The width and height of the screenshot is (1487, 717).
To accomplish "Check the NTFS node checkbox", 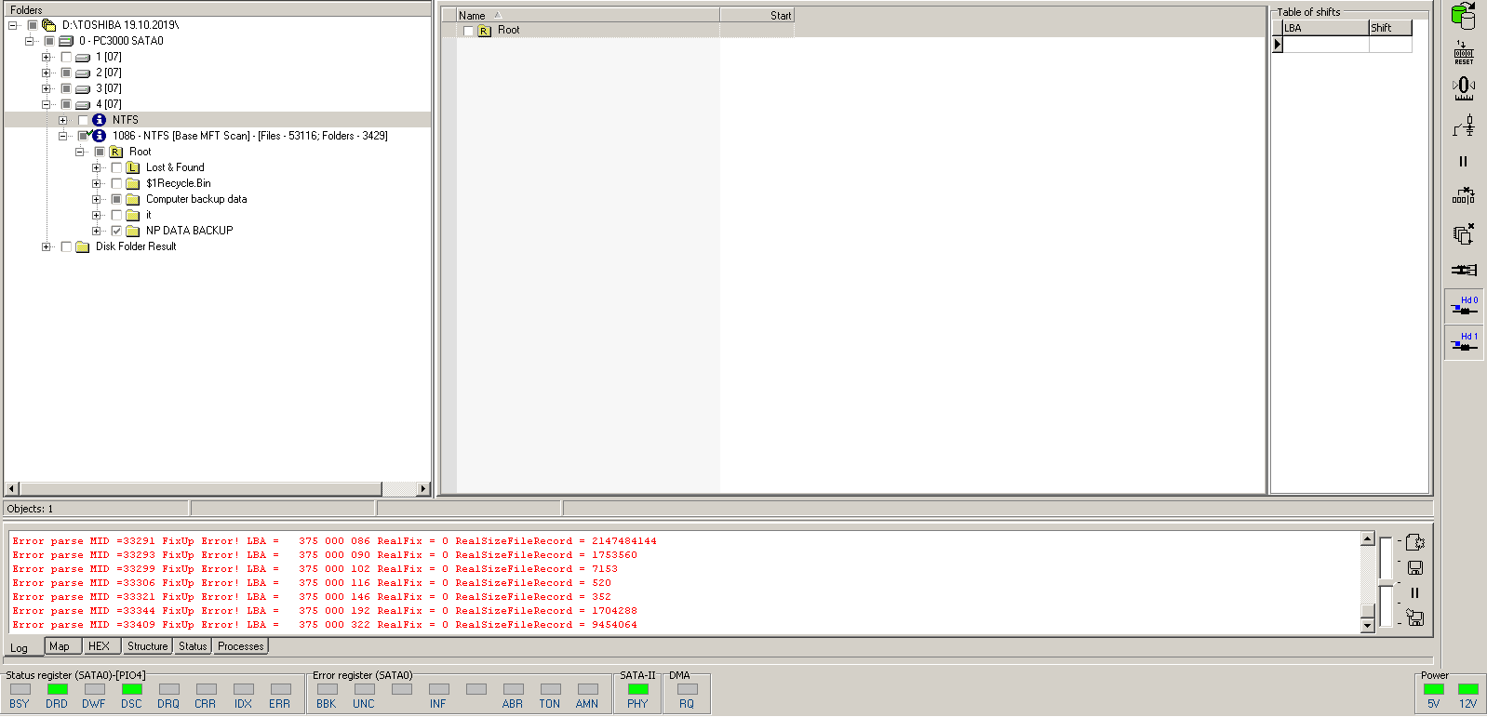I will (x=83, y=120).
